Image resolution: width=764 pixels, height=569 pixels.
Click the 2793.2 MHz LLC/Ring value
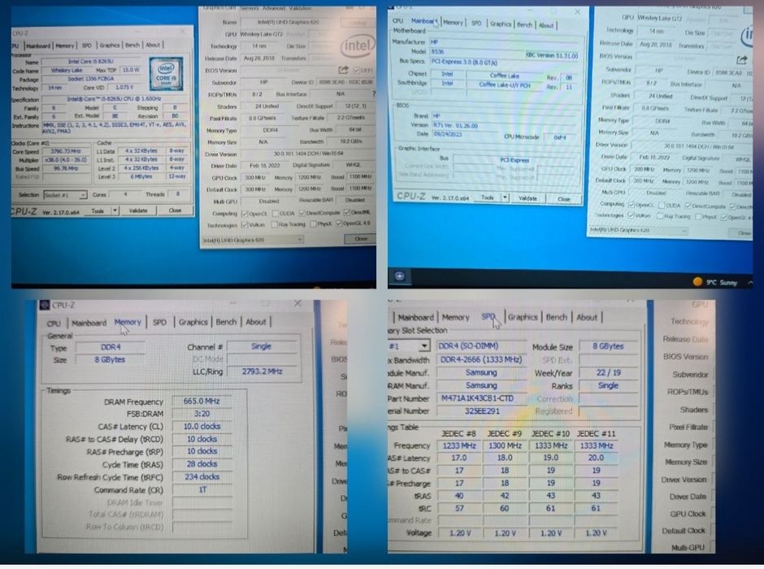[263, 371]
